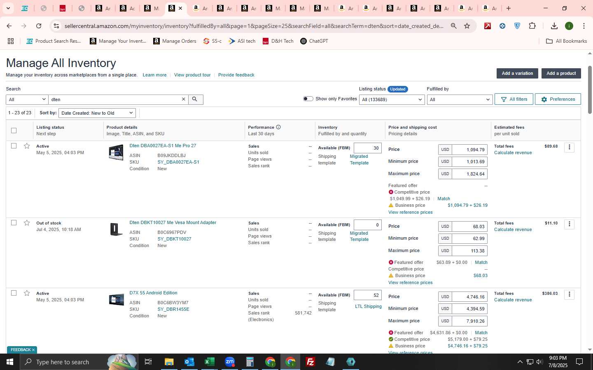
Task: Open the Windows Start menu
Action: [x=10, y=362]
